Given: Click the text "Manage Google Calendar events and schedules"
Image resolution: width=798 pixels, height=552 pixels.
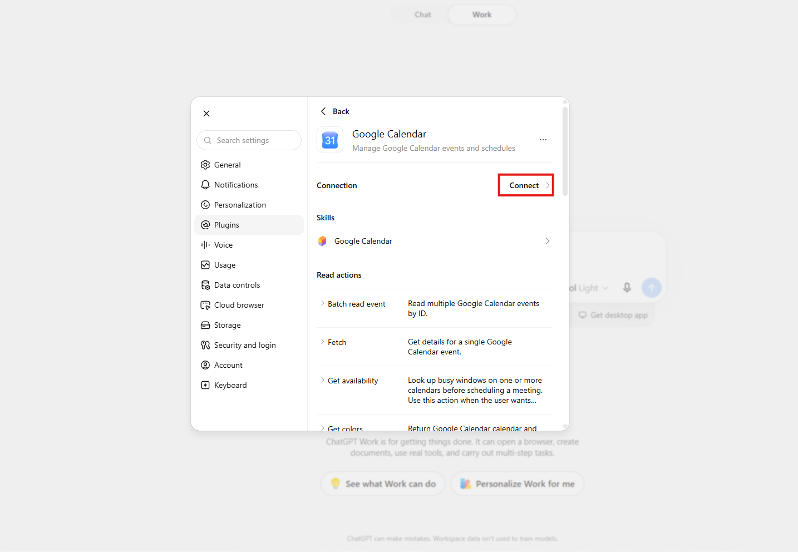Looking at the screenshot, I should pos(434,148).
